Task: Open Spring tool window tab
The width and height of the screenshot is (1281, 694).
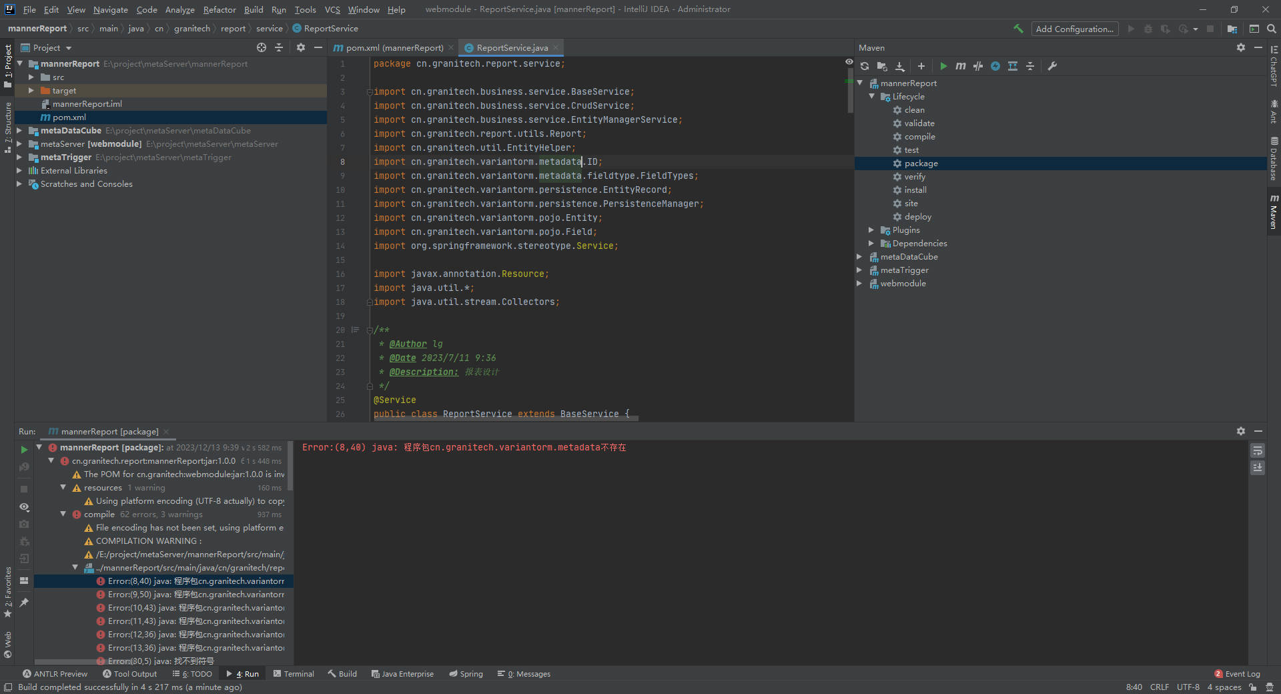Action: tap(466, 674)
